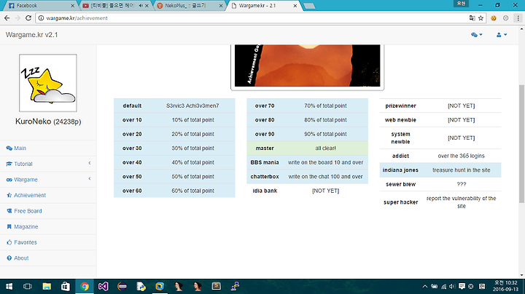Go back to the previous page
525x294 pixels.
tap(7, 18)
